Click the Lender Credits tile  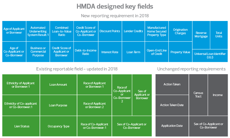point(133,31)
